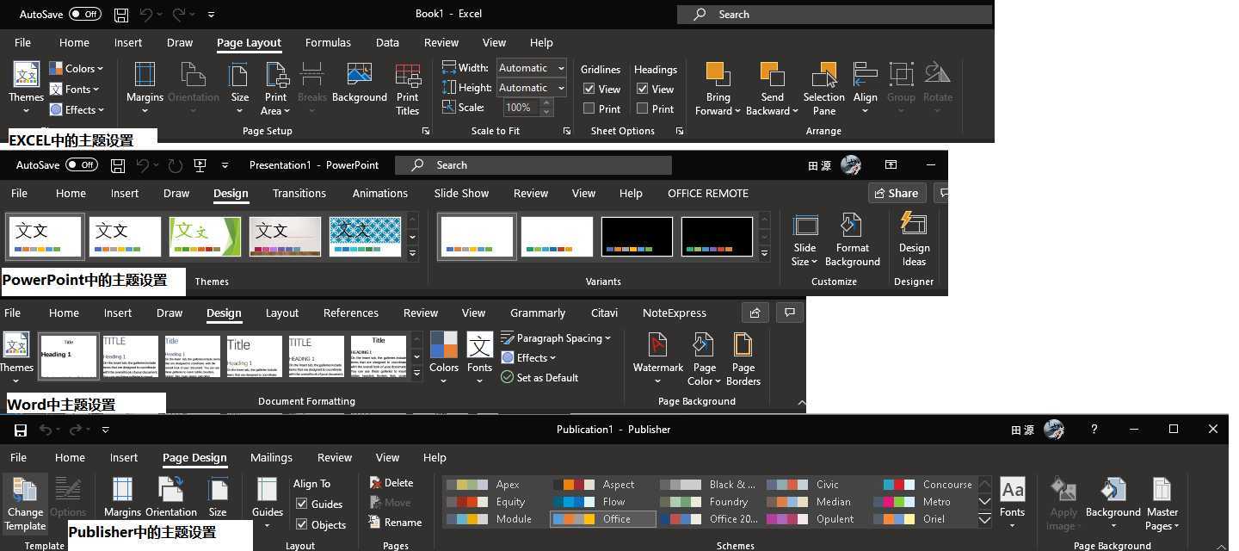
Task: Select Publisher Opulent color scheme
Action: [x=817, y=519]
